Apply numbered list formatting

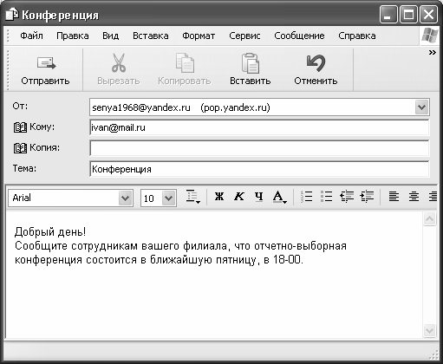[307, 197]
